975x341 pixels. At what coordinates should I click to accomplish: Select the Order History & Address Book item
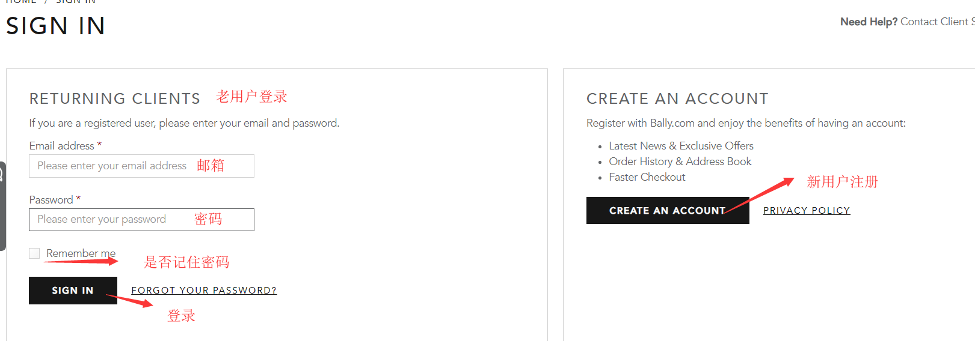680,161
